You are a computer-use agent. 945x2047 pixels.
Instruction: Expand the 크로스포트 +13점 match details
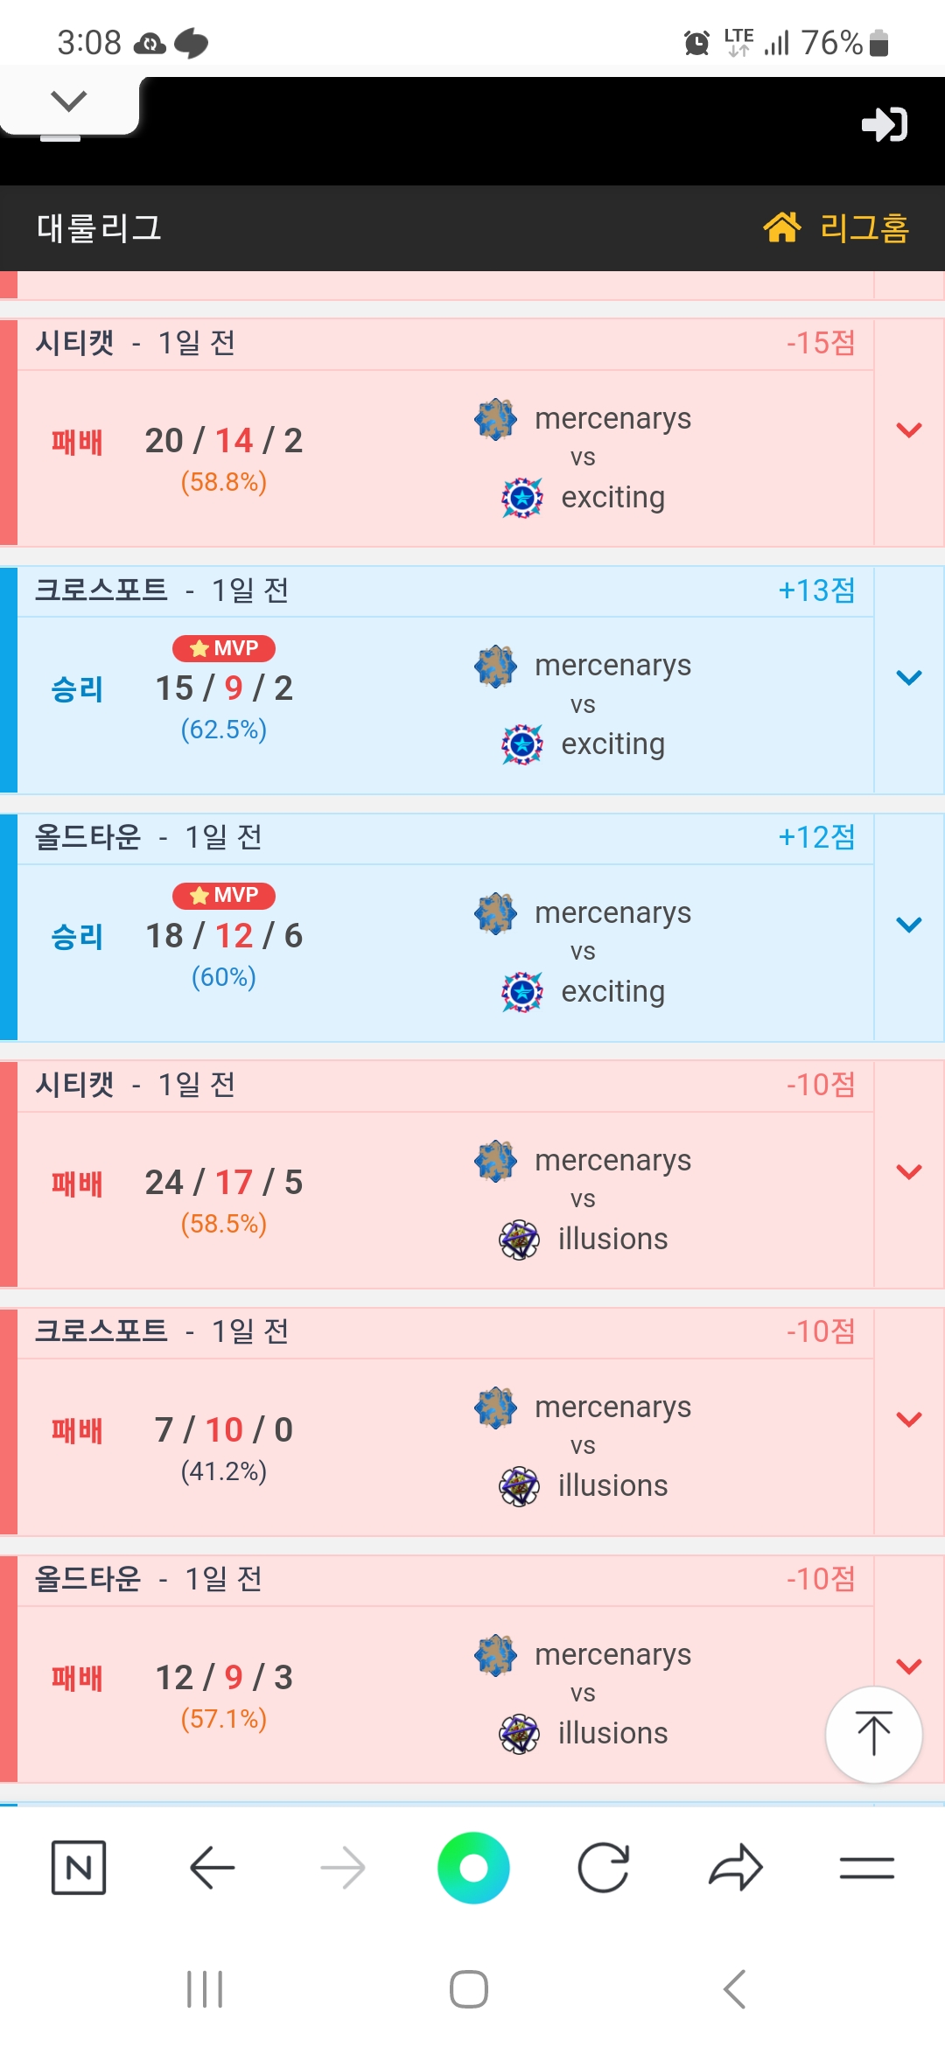click(909, 678)
